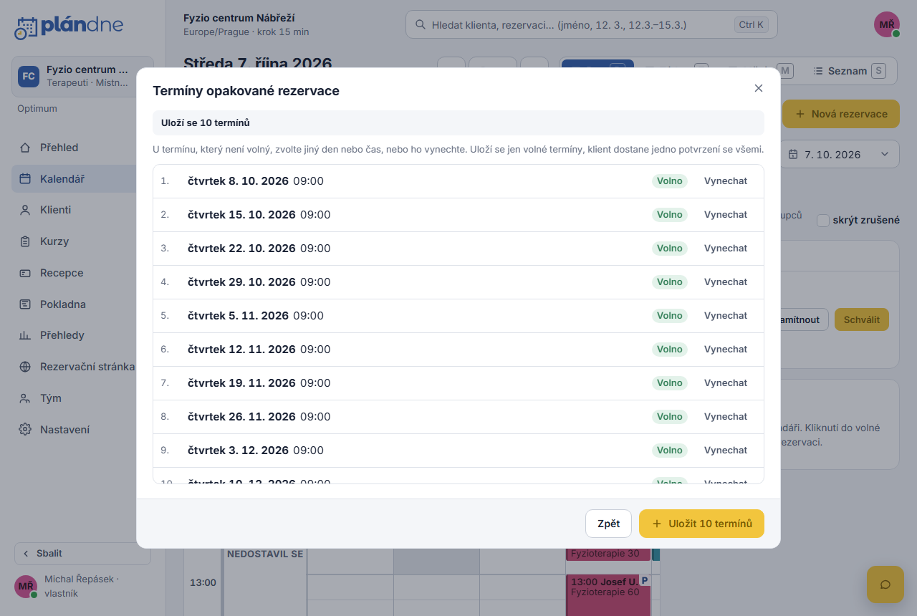Image resolution: width=917 pixels, height=616 pixels.
Task: Open Pokladna via its sidebar icon
Action: pos(25,304)
